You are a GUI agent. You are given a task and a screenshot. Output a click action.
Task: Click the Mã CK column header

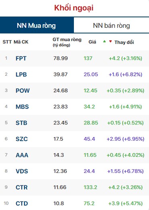coord(21,42)
